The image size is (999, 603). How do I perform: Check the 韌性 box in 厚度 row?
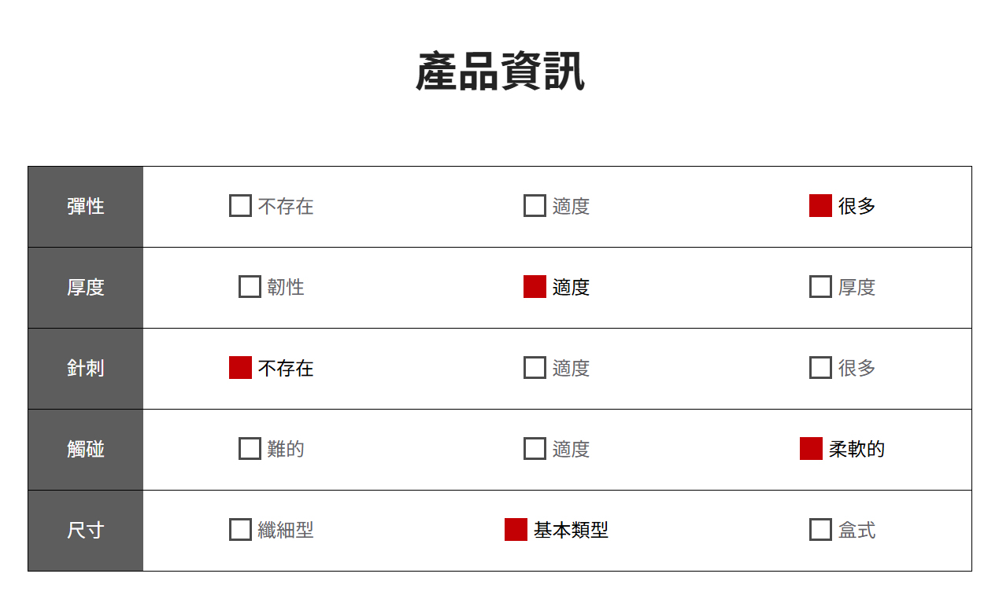click(x=250, y=287)
